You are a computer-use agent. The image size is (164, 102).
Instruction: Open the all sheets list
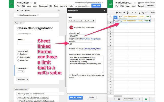click(119, 99)
